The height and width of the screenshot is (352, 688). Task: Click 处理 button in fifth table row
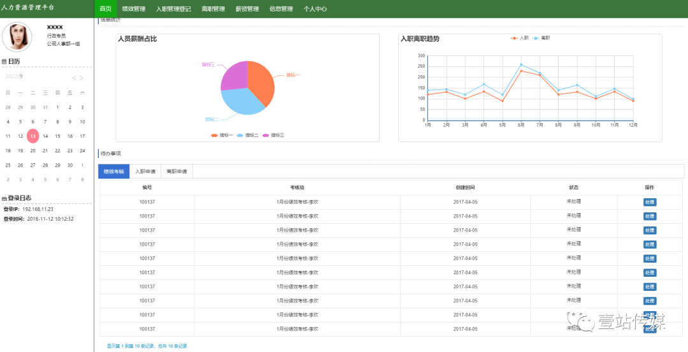(649, 259)
